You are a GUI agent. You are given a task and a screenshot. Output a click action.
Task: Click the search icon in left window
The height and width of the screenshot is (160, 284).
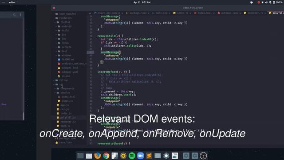point(14,15)
